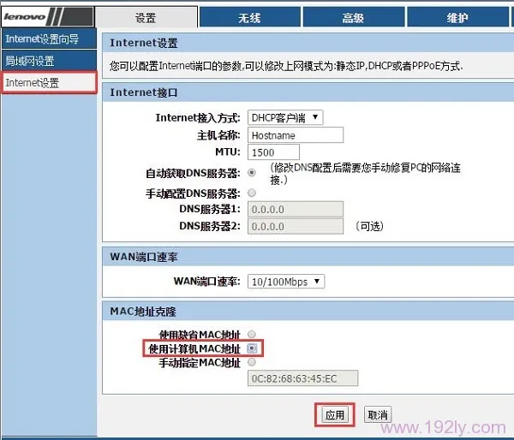
Task: Click the MTU input field
Action: (x=272, y=152)
